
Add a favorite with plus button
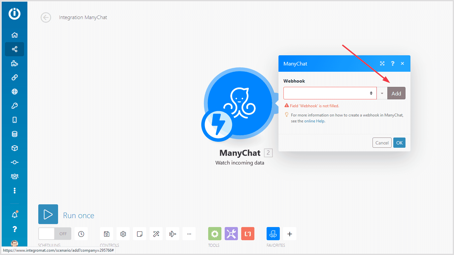pyautogui.click(x=290, y=234)
